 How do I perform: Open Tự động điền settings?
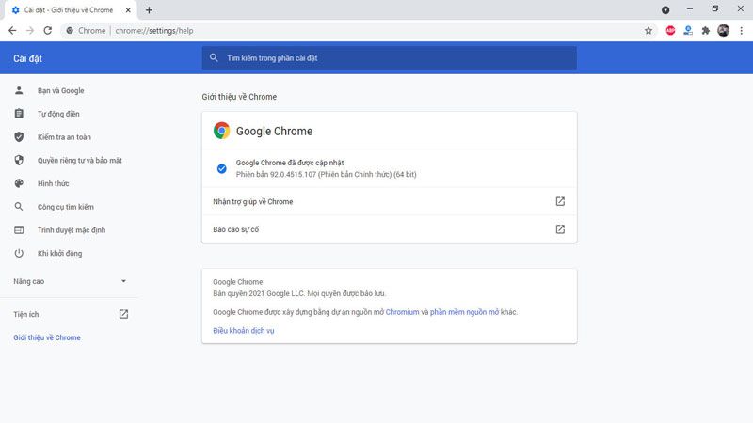coord(58,114)
